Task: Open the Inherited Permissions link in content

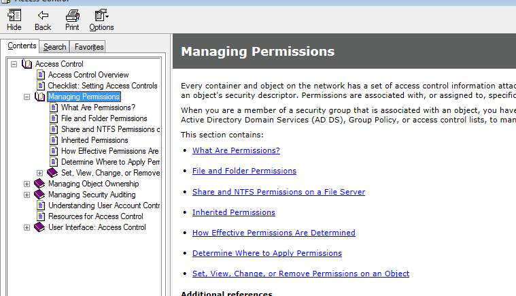Action: tap(234, 212)
